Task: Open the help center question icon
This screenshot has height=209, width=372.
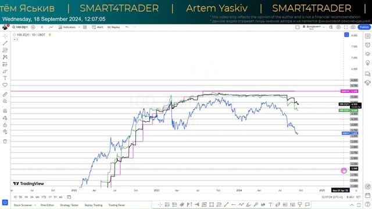Action: [x=367, y=204]
